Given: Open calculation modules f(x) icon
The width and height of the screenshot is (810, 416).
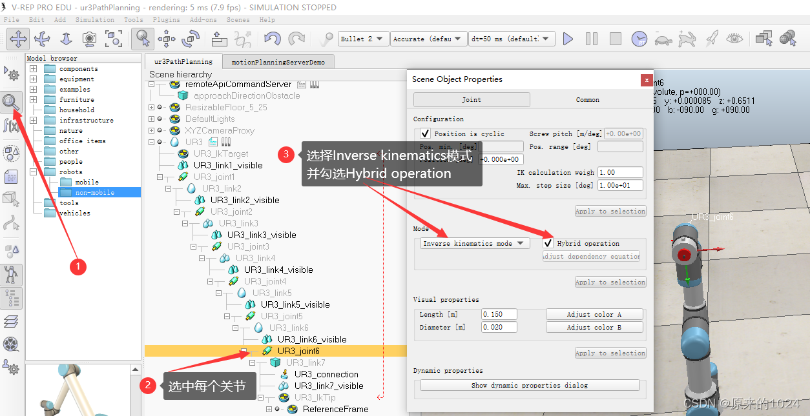Looking at the screenshot, I should (x=12, y=125).
